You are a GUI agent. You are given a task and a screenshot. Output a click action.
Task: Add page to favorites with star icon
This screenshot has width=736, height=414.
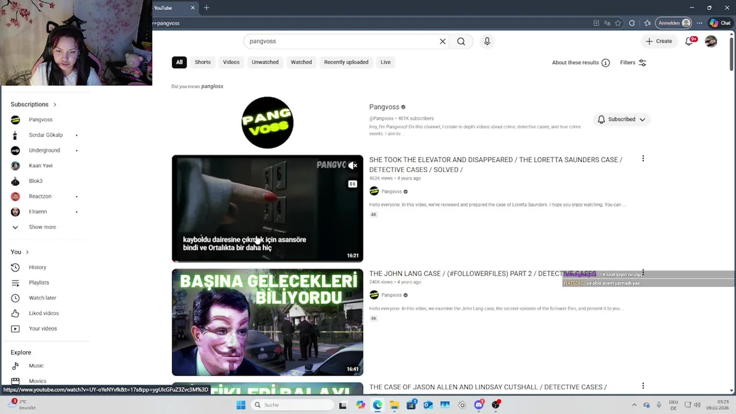(x=618, y=23)
